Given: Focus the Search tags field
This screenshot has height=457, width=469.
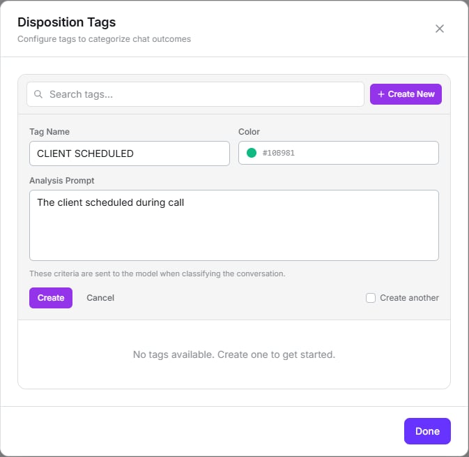Looking at the screenshot, I should coord(195,94).
